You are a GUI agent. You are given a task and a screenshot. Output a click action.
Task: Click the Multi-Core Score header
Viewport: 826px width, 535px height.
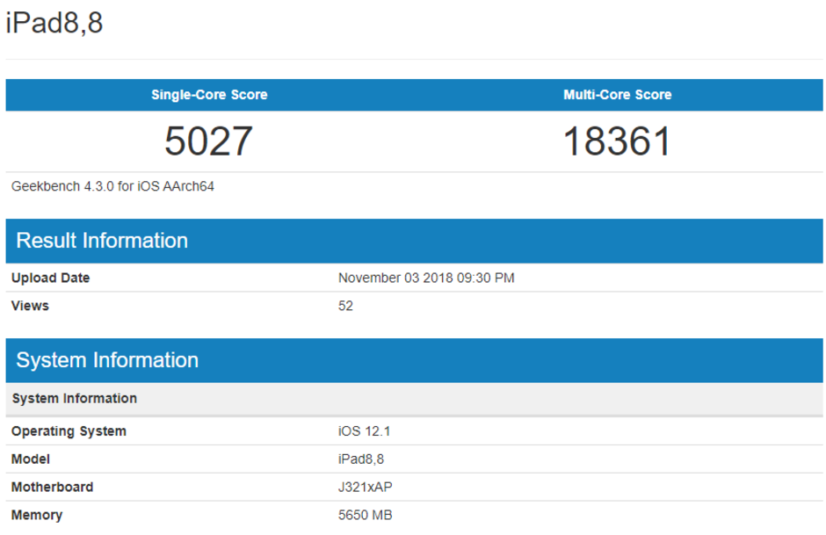[x=617, y=95]
